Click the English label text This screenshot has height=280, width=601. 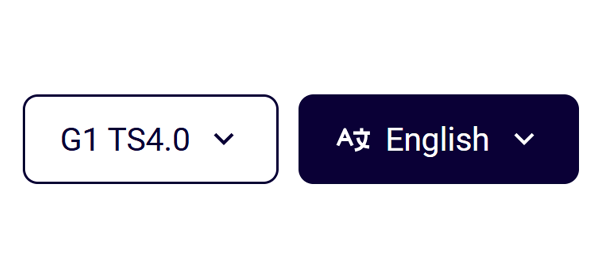[x=438, y=140]
